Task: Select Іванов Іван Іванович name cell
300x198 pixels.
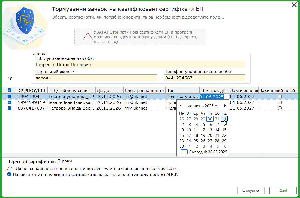Action: click(71, 102)
